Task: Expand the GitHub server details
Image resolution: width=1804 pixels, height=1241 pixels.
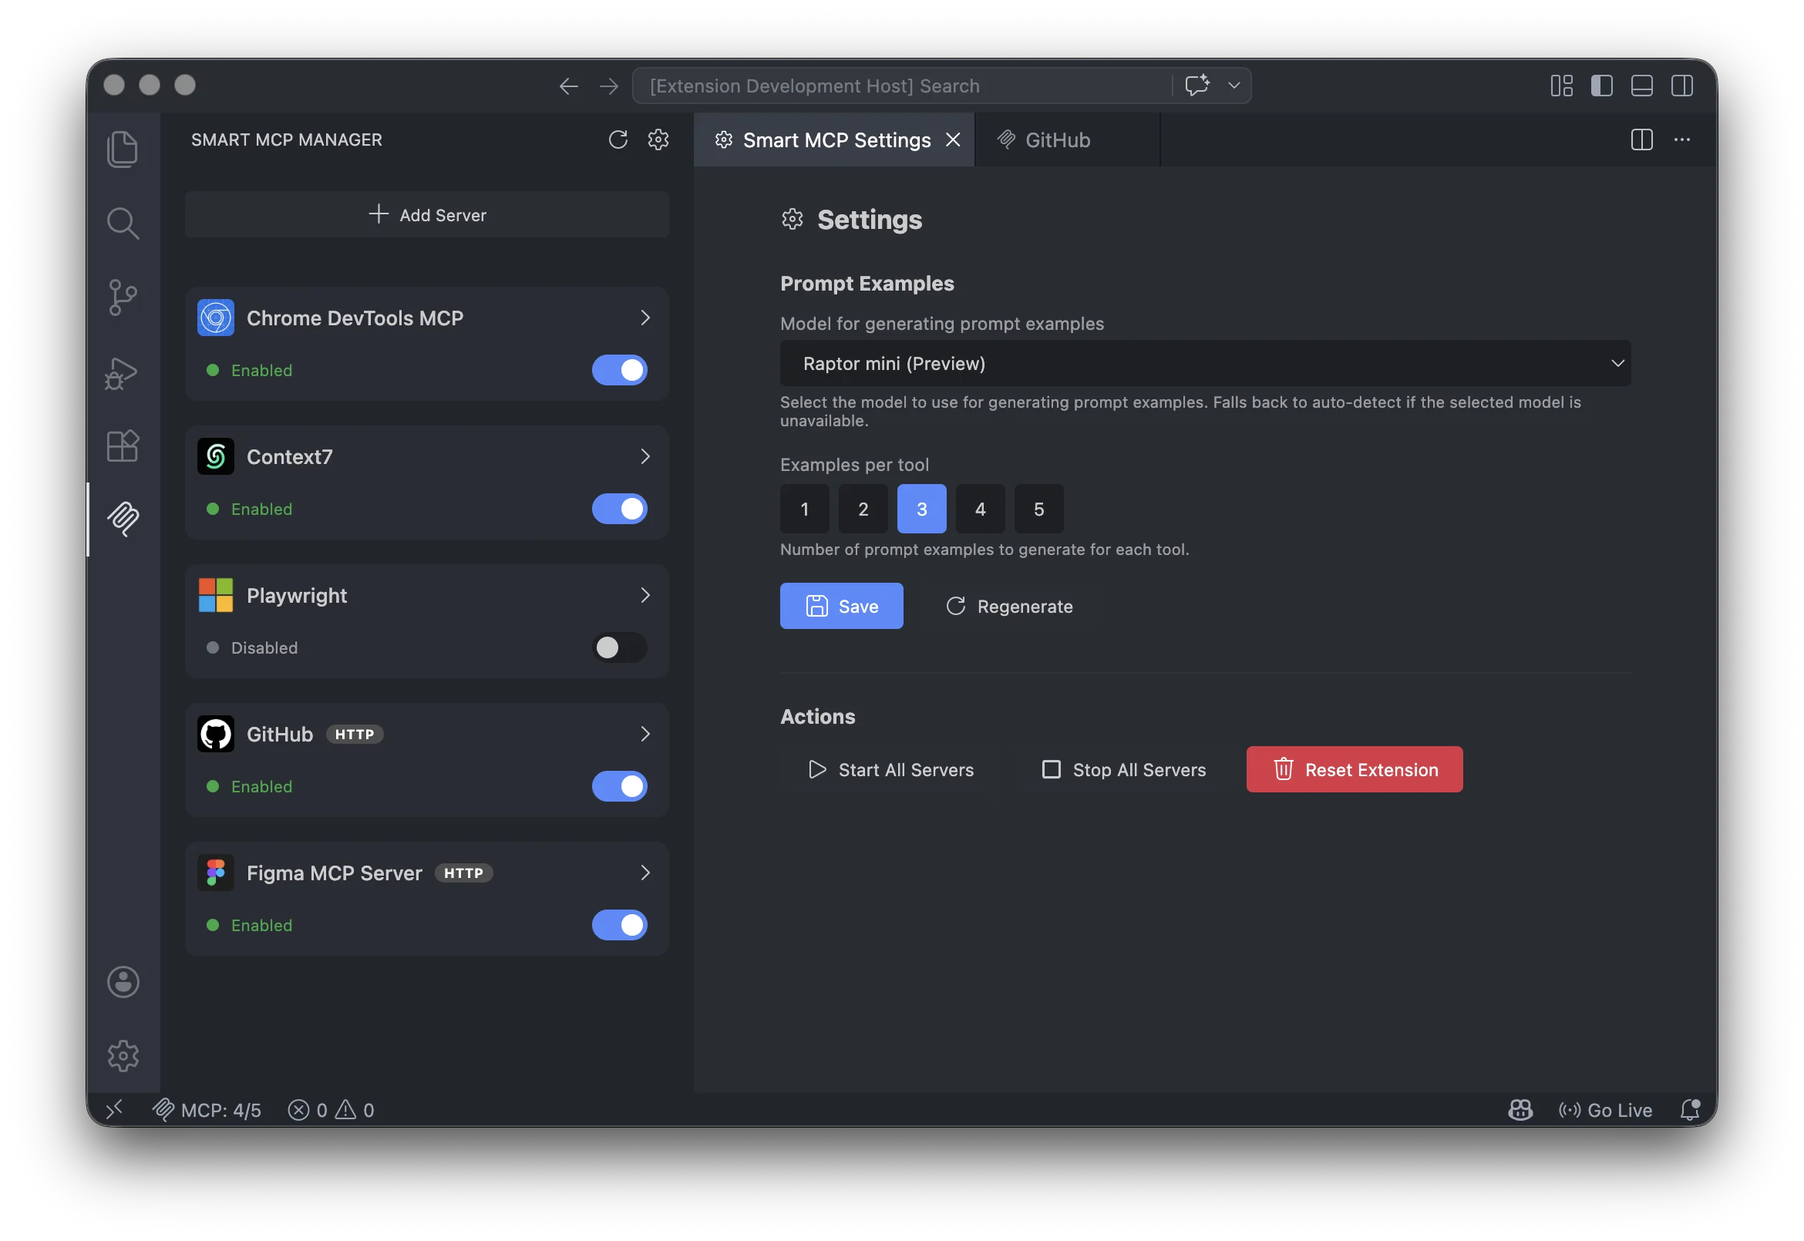Action: pyautogui.click(x=645, y=733)
